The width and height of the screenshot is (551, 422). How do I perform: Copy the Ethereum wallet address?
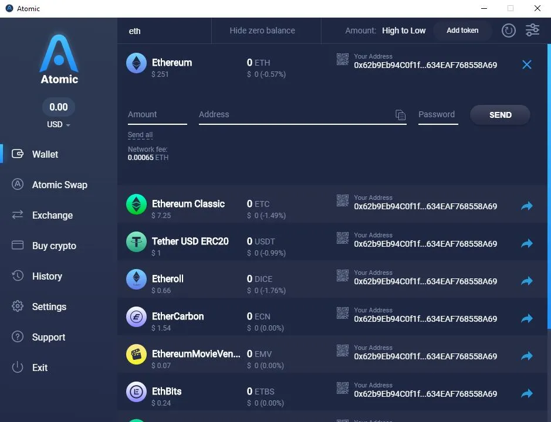(425, 65)
